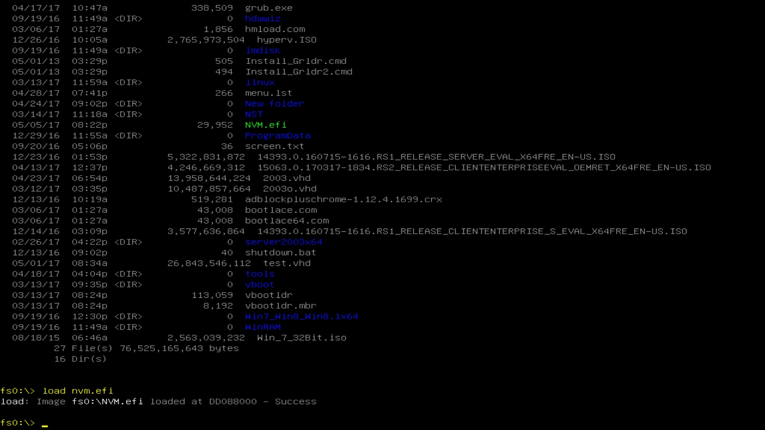Select the screen.txt file name
765x430 pixels.
[x=275, y=147]
